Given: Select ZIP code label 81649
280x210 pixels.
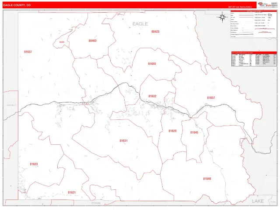Looking at the screenshot, I should 207,179.
